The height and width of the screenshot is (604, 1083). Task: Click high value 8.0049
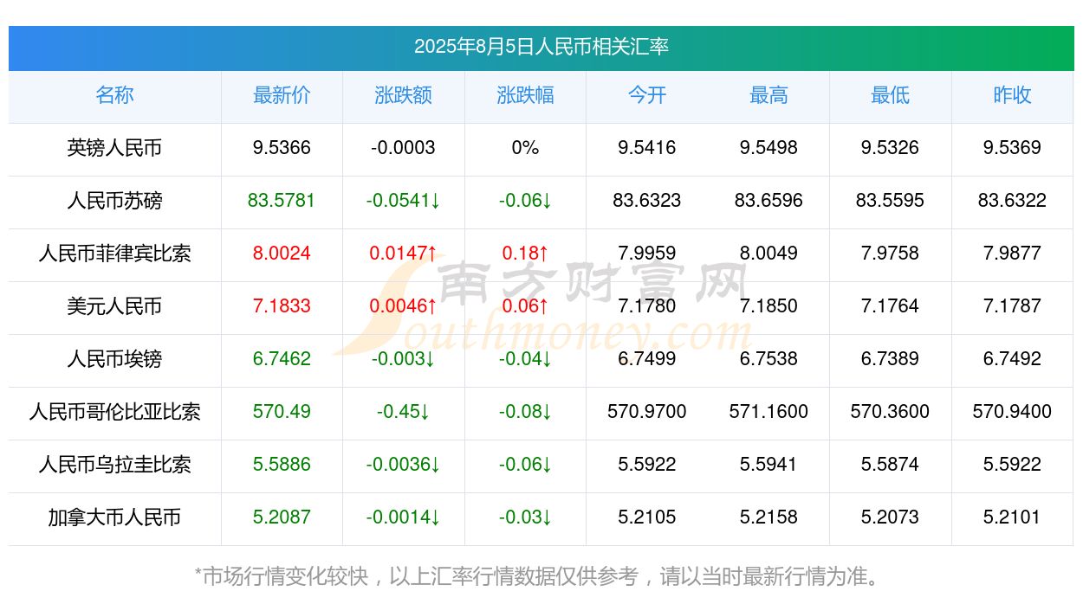(x=768, y=254)
